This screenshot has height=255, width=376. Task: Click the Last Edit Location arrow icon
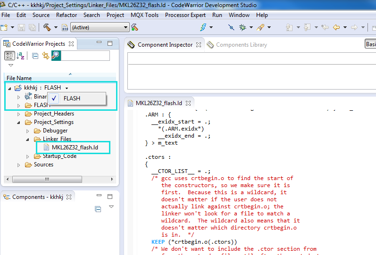pyautogui.click(x=325, y=27)
